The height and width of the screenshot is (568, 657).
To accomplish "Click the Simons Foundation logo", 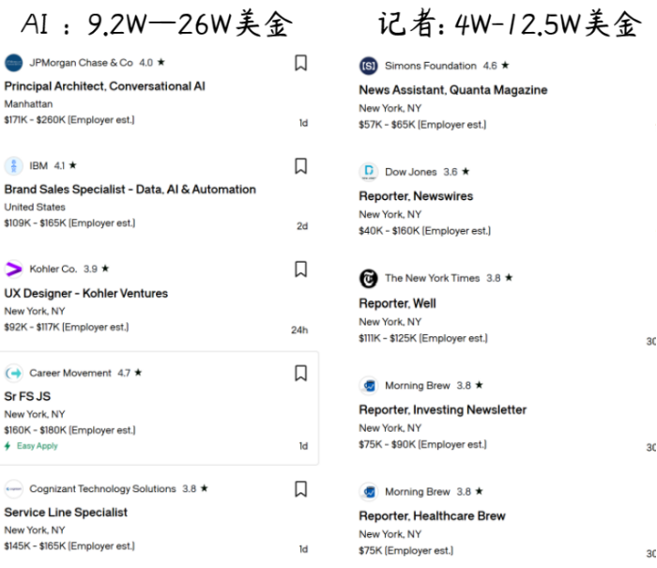I will coord(368,66).
